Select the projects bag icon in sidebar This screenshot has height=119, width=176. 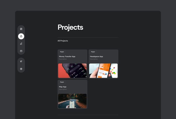[x=21, y=36]
